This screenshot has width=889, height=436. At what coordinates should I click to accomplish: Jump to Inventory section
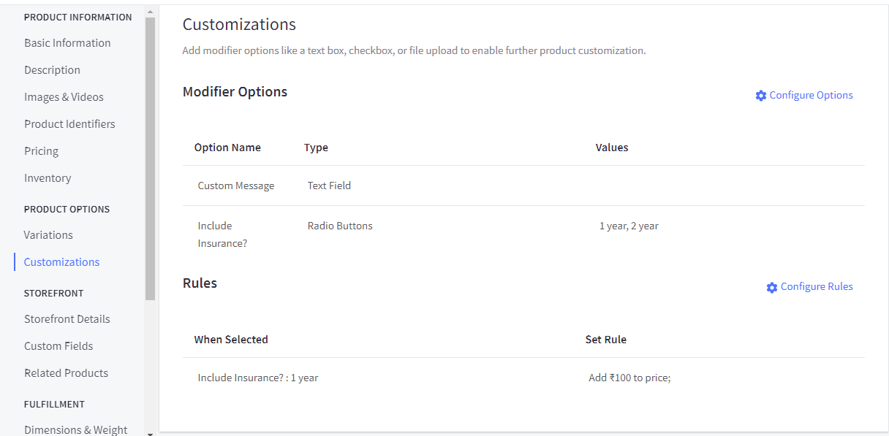48,178
